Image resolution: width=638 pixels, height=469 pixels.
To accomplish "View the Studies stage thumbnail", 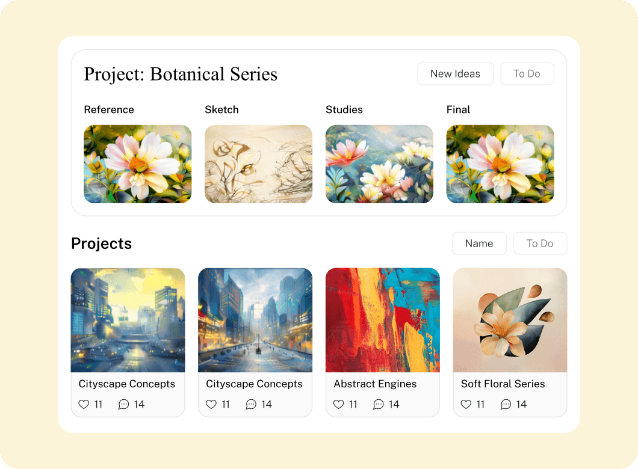I will tap(379, 164).
